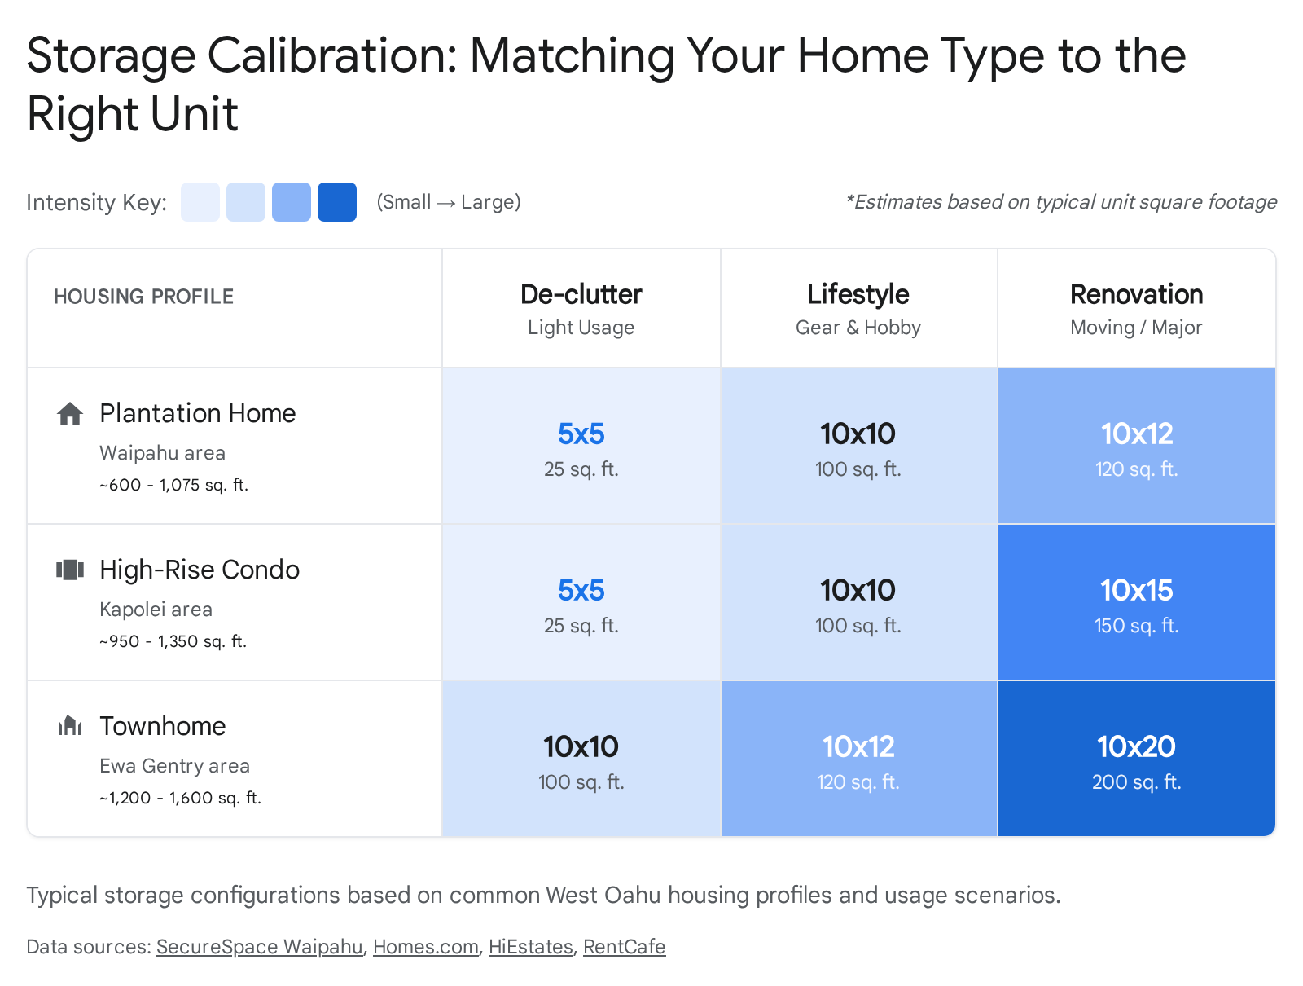Open the SecureSpace Waipahu source link

[x=259, y=947]
